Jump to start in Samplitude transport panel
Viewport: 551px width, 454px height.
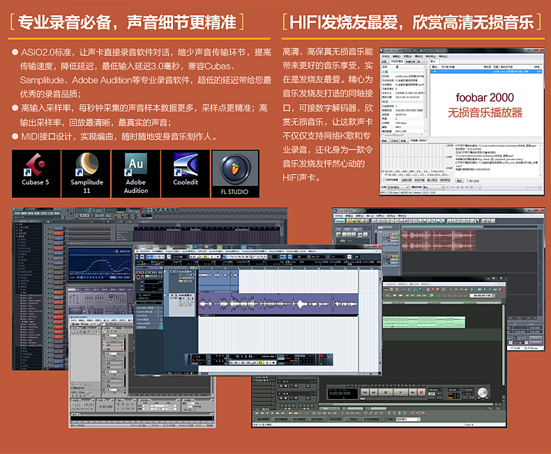tap(365, 392)
